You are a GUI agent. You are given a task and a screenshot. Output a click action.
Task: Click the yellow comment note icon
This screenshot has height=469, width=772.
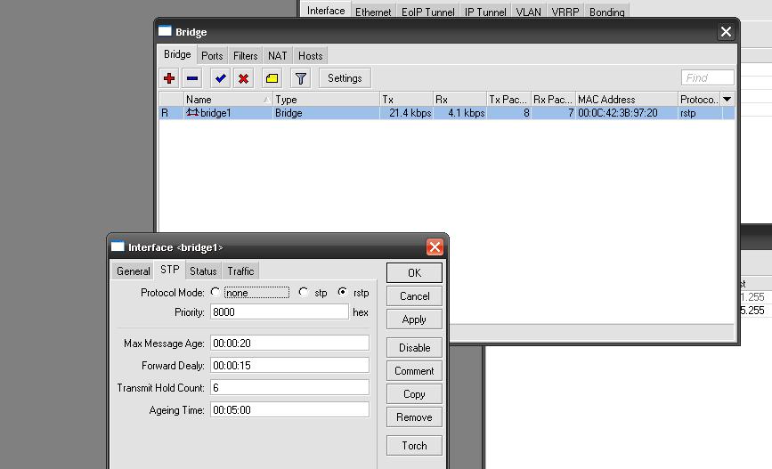pyautogui.click(x=272, y=78)
